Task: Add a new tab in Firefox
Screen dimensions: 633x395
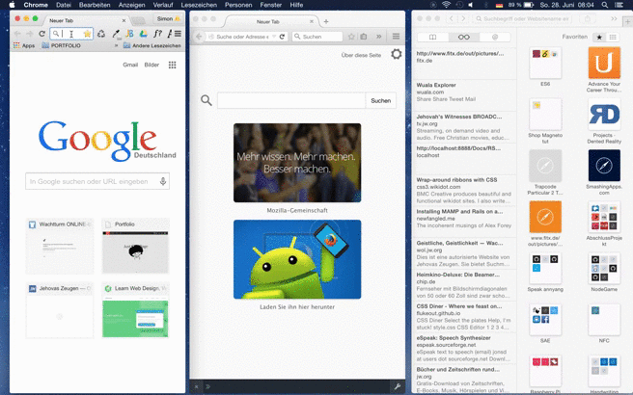Action: coord(326,22)
